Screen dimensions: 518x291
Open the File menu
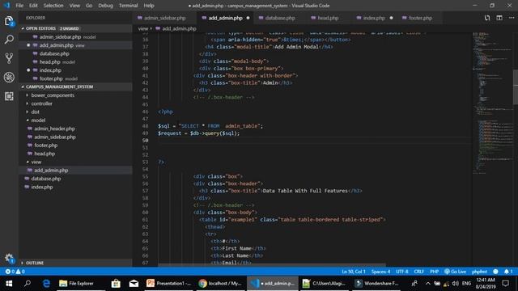point(19,6)
